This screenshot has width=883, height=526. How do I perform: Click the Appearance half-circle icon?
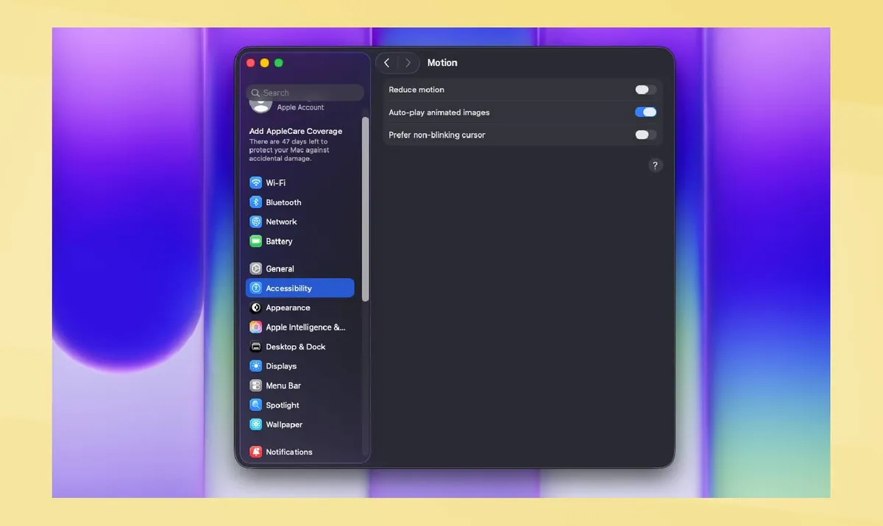255,308
